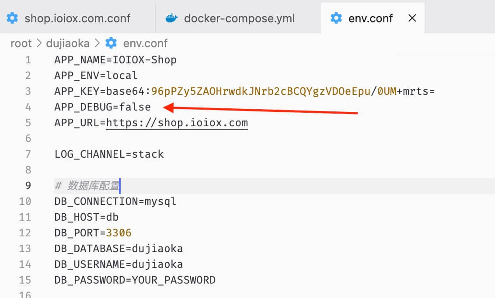The width and height of the screenshot is (495, 298).
Task: Close the env.conf tab
Action: (411, 18)
